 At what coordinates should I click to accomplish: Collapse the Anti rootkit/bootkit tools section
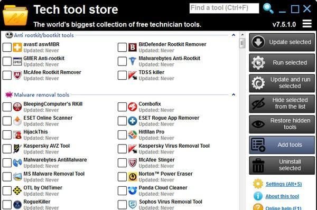(234, 35)
